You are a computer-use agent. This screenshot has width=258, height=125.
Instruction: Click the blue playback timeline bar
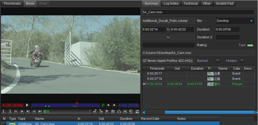tap(66, 105)
